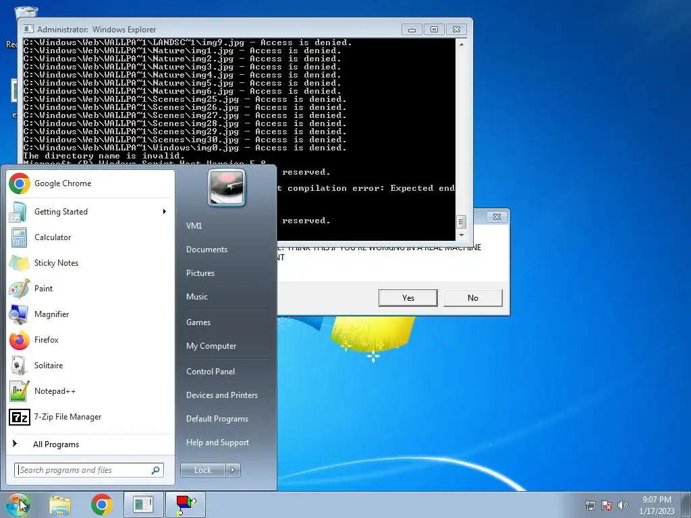Click the img0.jpg Access is denied line
The height and width of the screenshot is (518, 691).
[185, 148]
